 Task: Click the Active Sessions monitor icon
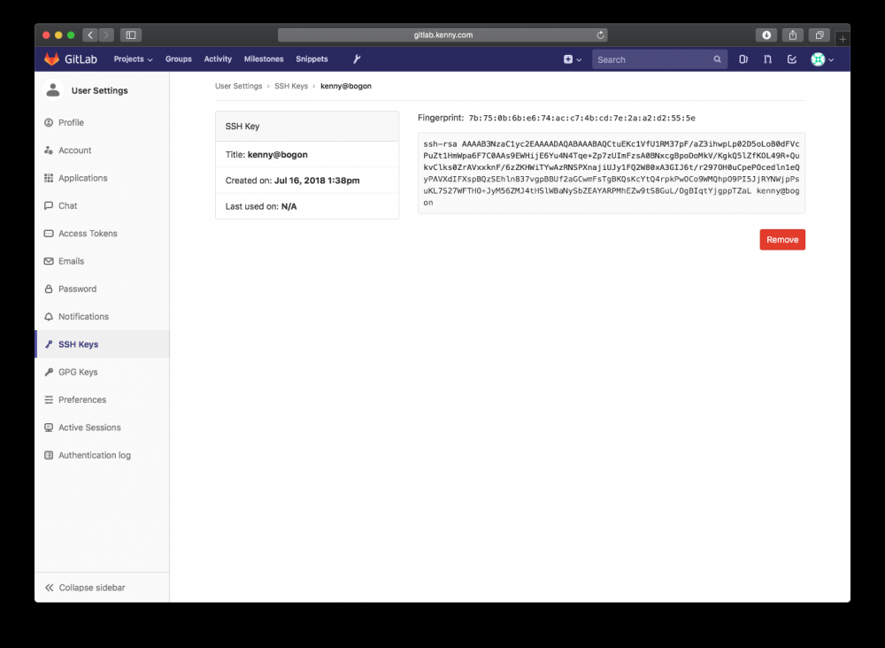(49, 428)
